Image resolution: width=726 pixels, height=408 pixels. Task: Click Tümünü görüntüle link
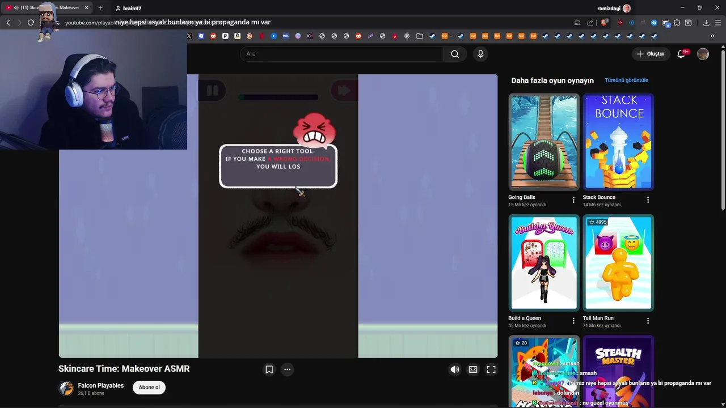tap(626, 80)
